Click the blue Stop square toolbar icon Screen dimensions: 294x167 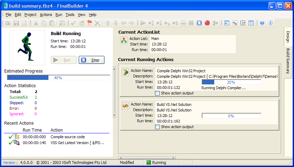point(199,23)
